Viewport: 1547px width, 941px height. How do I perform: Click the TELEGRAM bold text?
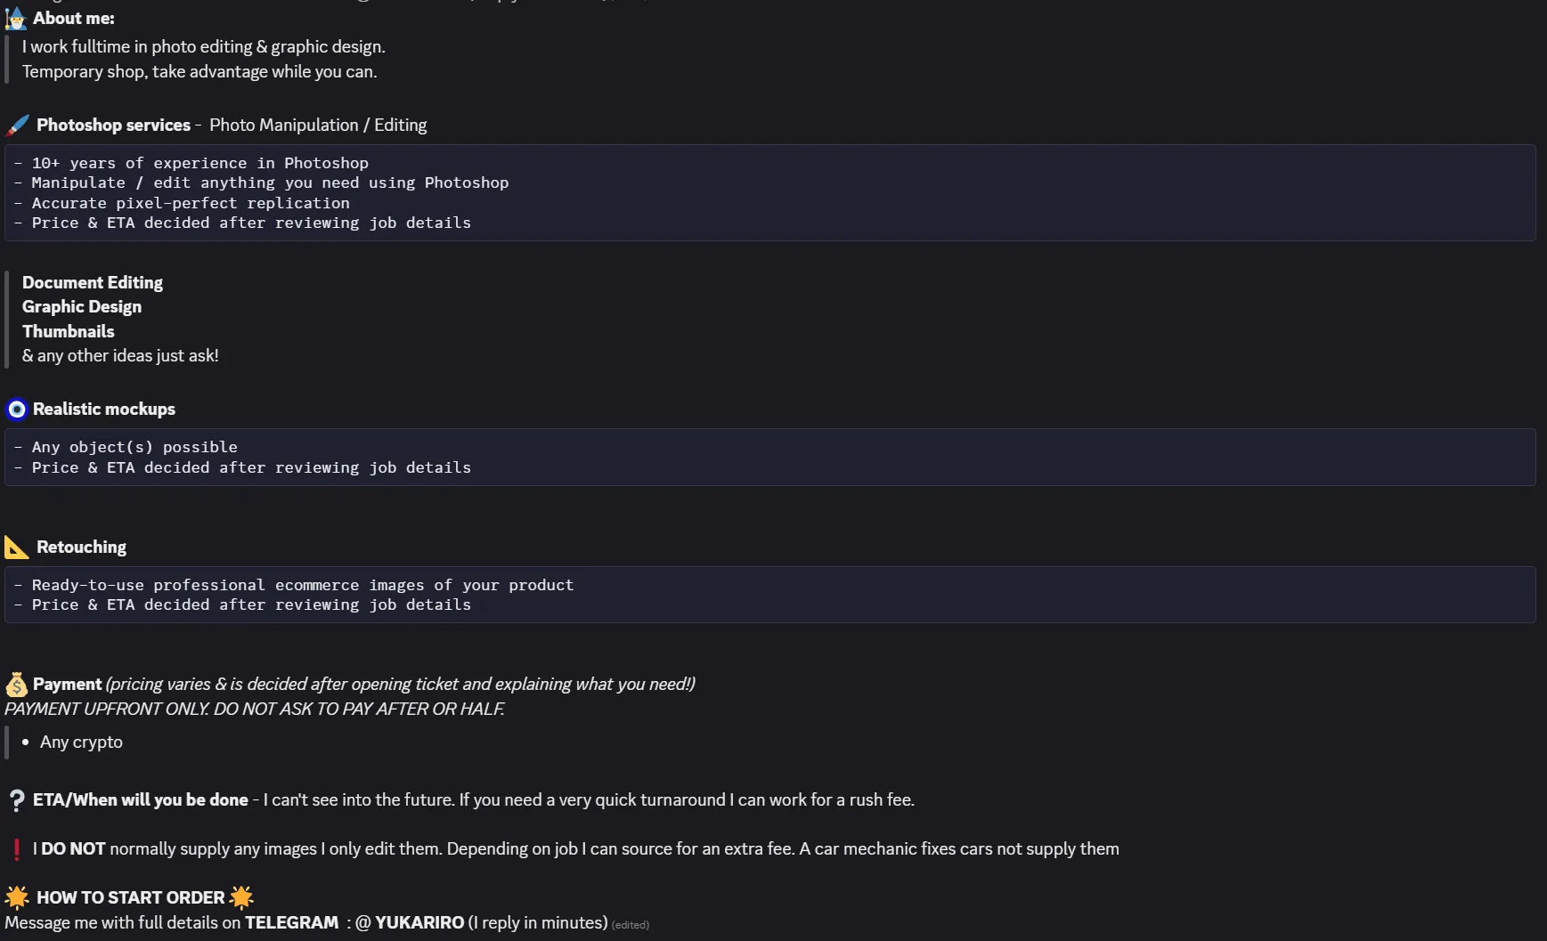[x=292, y=922]
